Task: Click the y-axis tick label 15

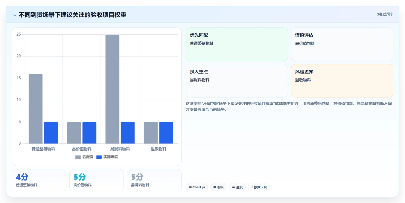Action: click(x=19, y=78)
